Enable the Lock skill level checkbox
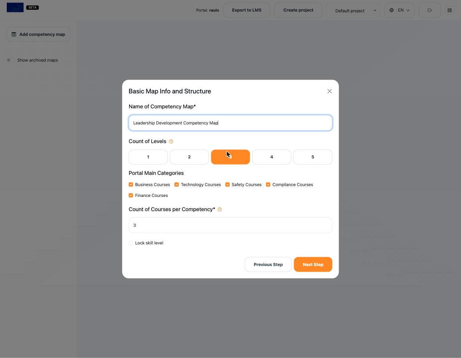 (x=131, y=243)
